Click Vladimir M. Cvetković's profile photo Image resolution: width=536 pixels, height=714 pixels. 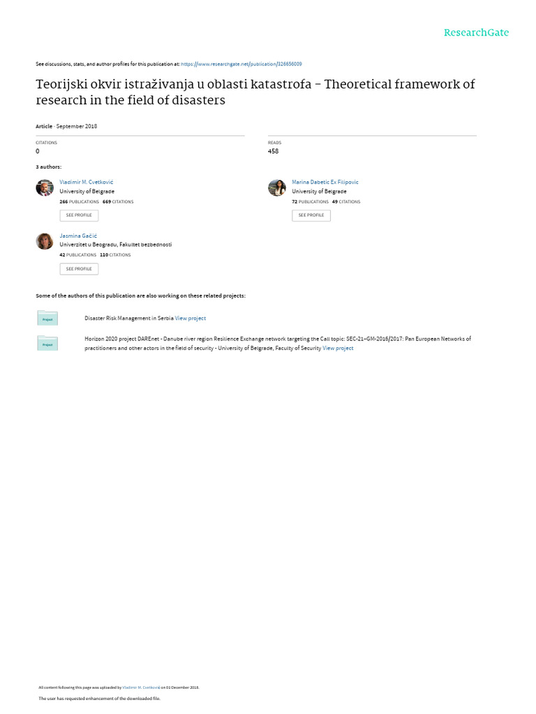(45, 188)
